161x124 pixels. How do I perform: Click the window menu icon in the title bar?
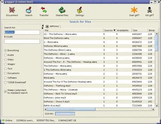(x=2, y=2)
